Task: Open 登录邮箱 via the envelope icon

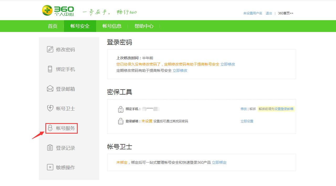Action: 50,89
